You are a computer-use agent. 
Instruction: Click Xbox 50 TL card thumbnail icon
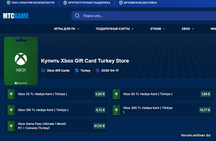[116, 94]
